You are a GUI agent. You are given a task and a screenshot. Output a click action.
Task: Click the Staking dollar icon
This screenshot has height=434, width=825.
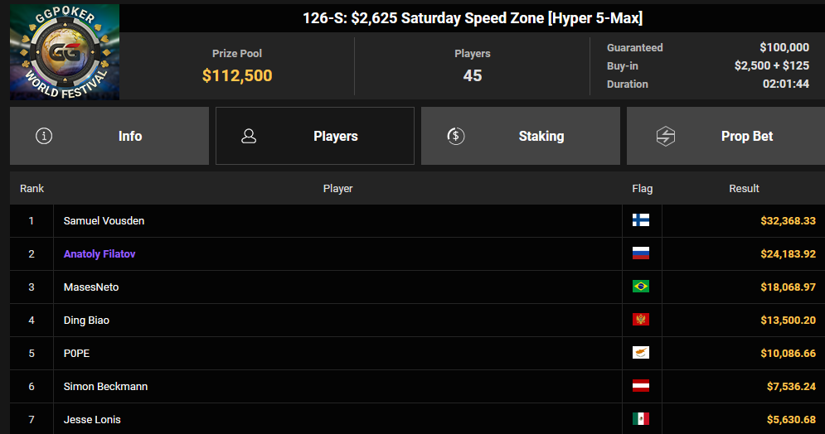pos(456,136)
